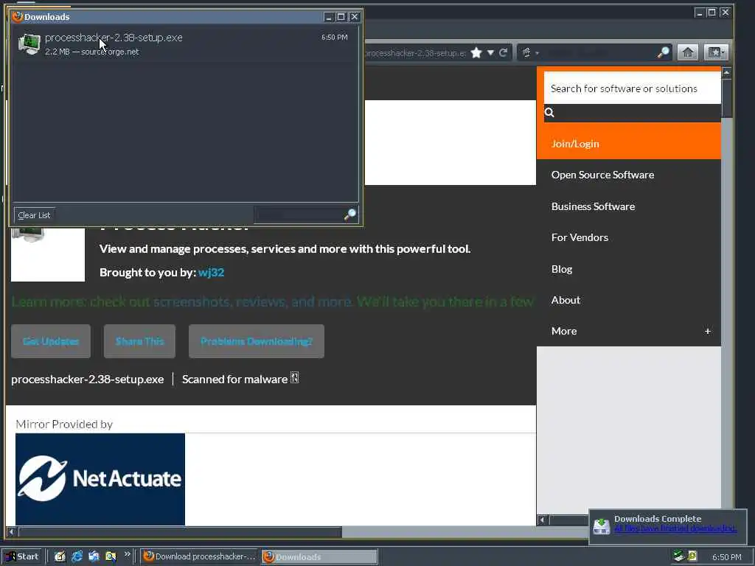Maximize the Downloads window
The height and width of the screenshot is (566, 755).
pos(341,17)
